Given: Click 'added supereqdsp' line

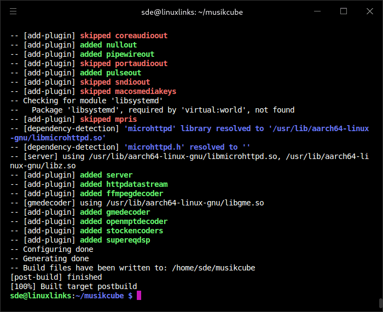Looking at the screenshot, I should [x=80, y=240].
